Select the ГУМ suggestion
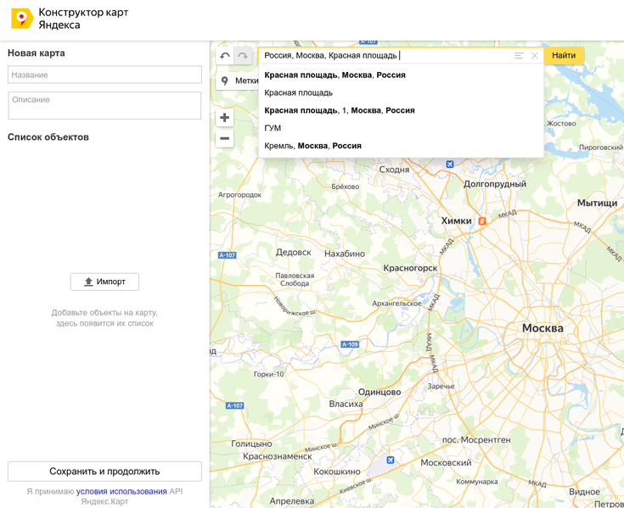The height and width of the screenshot is (508, 624). [x=401, y=128]
